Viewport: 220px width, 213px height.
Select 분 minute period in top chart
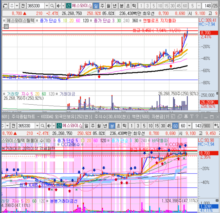[x=122, y=6]
